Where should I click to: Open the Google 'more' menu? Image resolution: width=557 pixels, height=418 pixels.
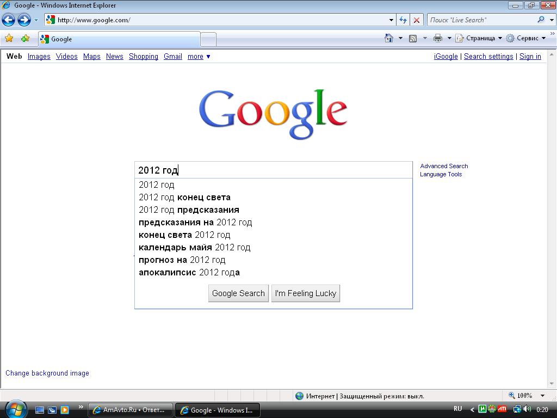199,57
